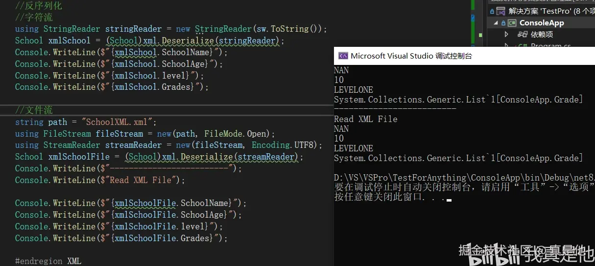Select the 依赖项 tree item
The height and width of the screenshot is (266, 595).
point(542,35)
